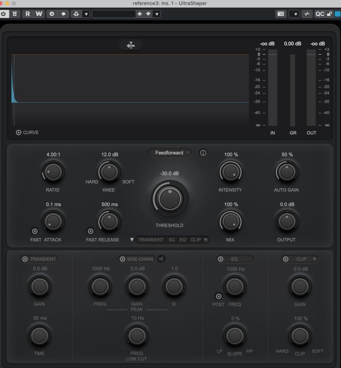Activate the TRANSIENT section power toggle
The width and height of the screenshot is (341, 368).
(25, 259)
